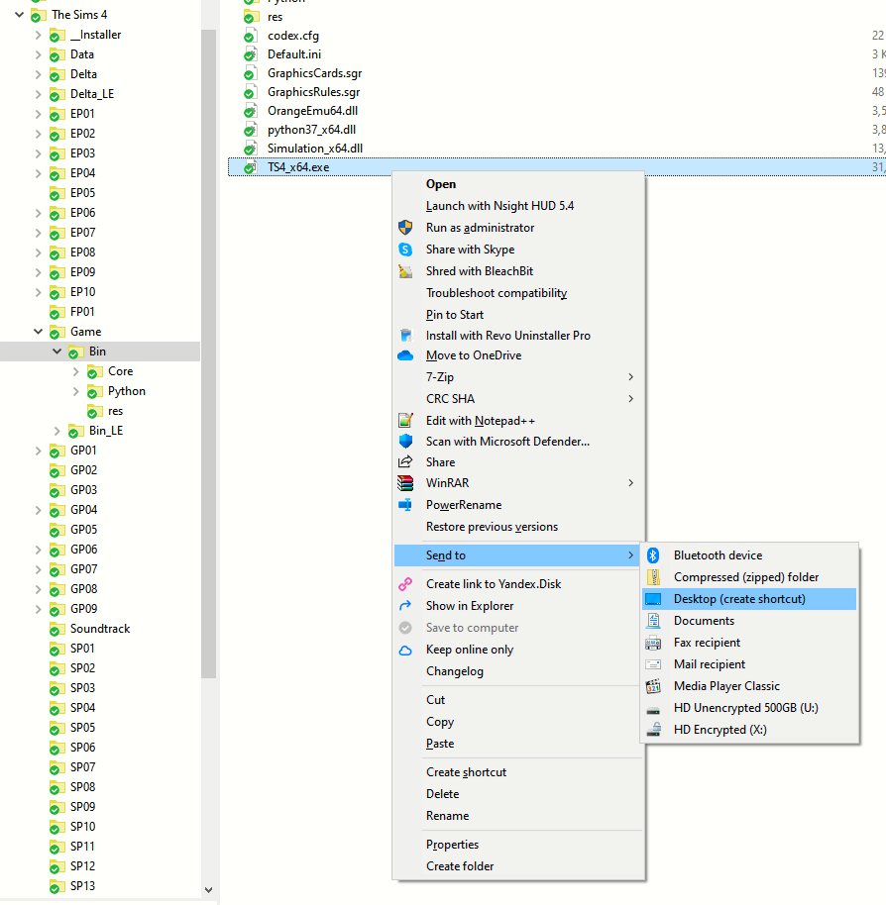
Task: Select the Soundtrack folder in tree
Action: point(99,629)
